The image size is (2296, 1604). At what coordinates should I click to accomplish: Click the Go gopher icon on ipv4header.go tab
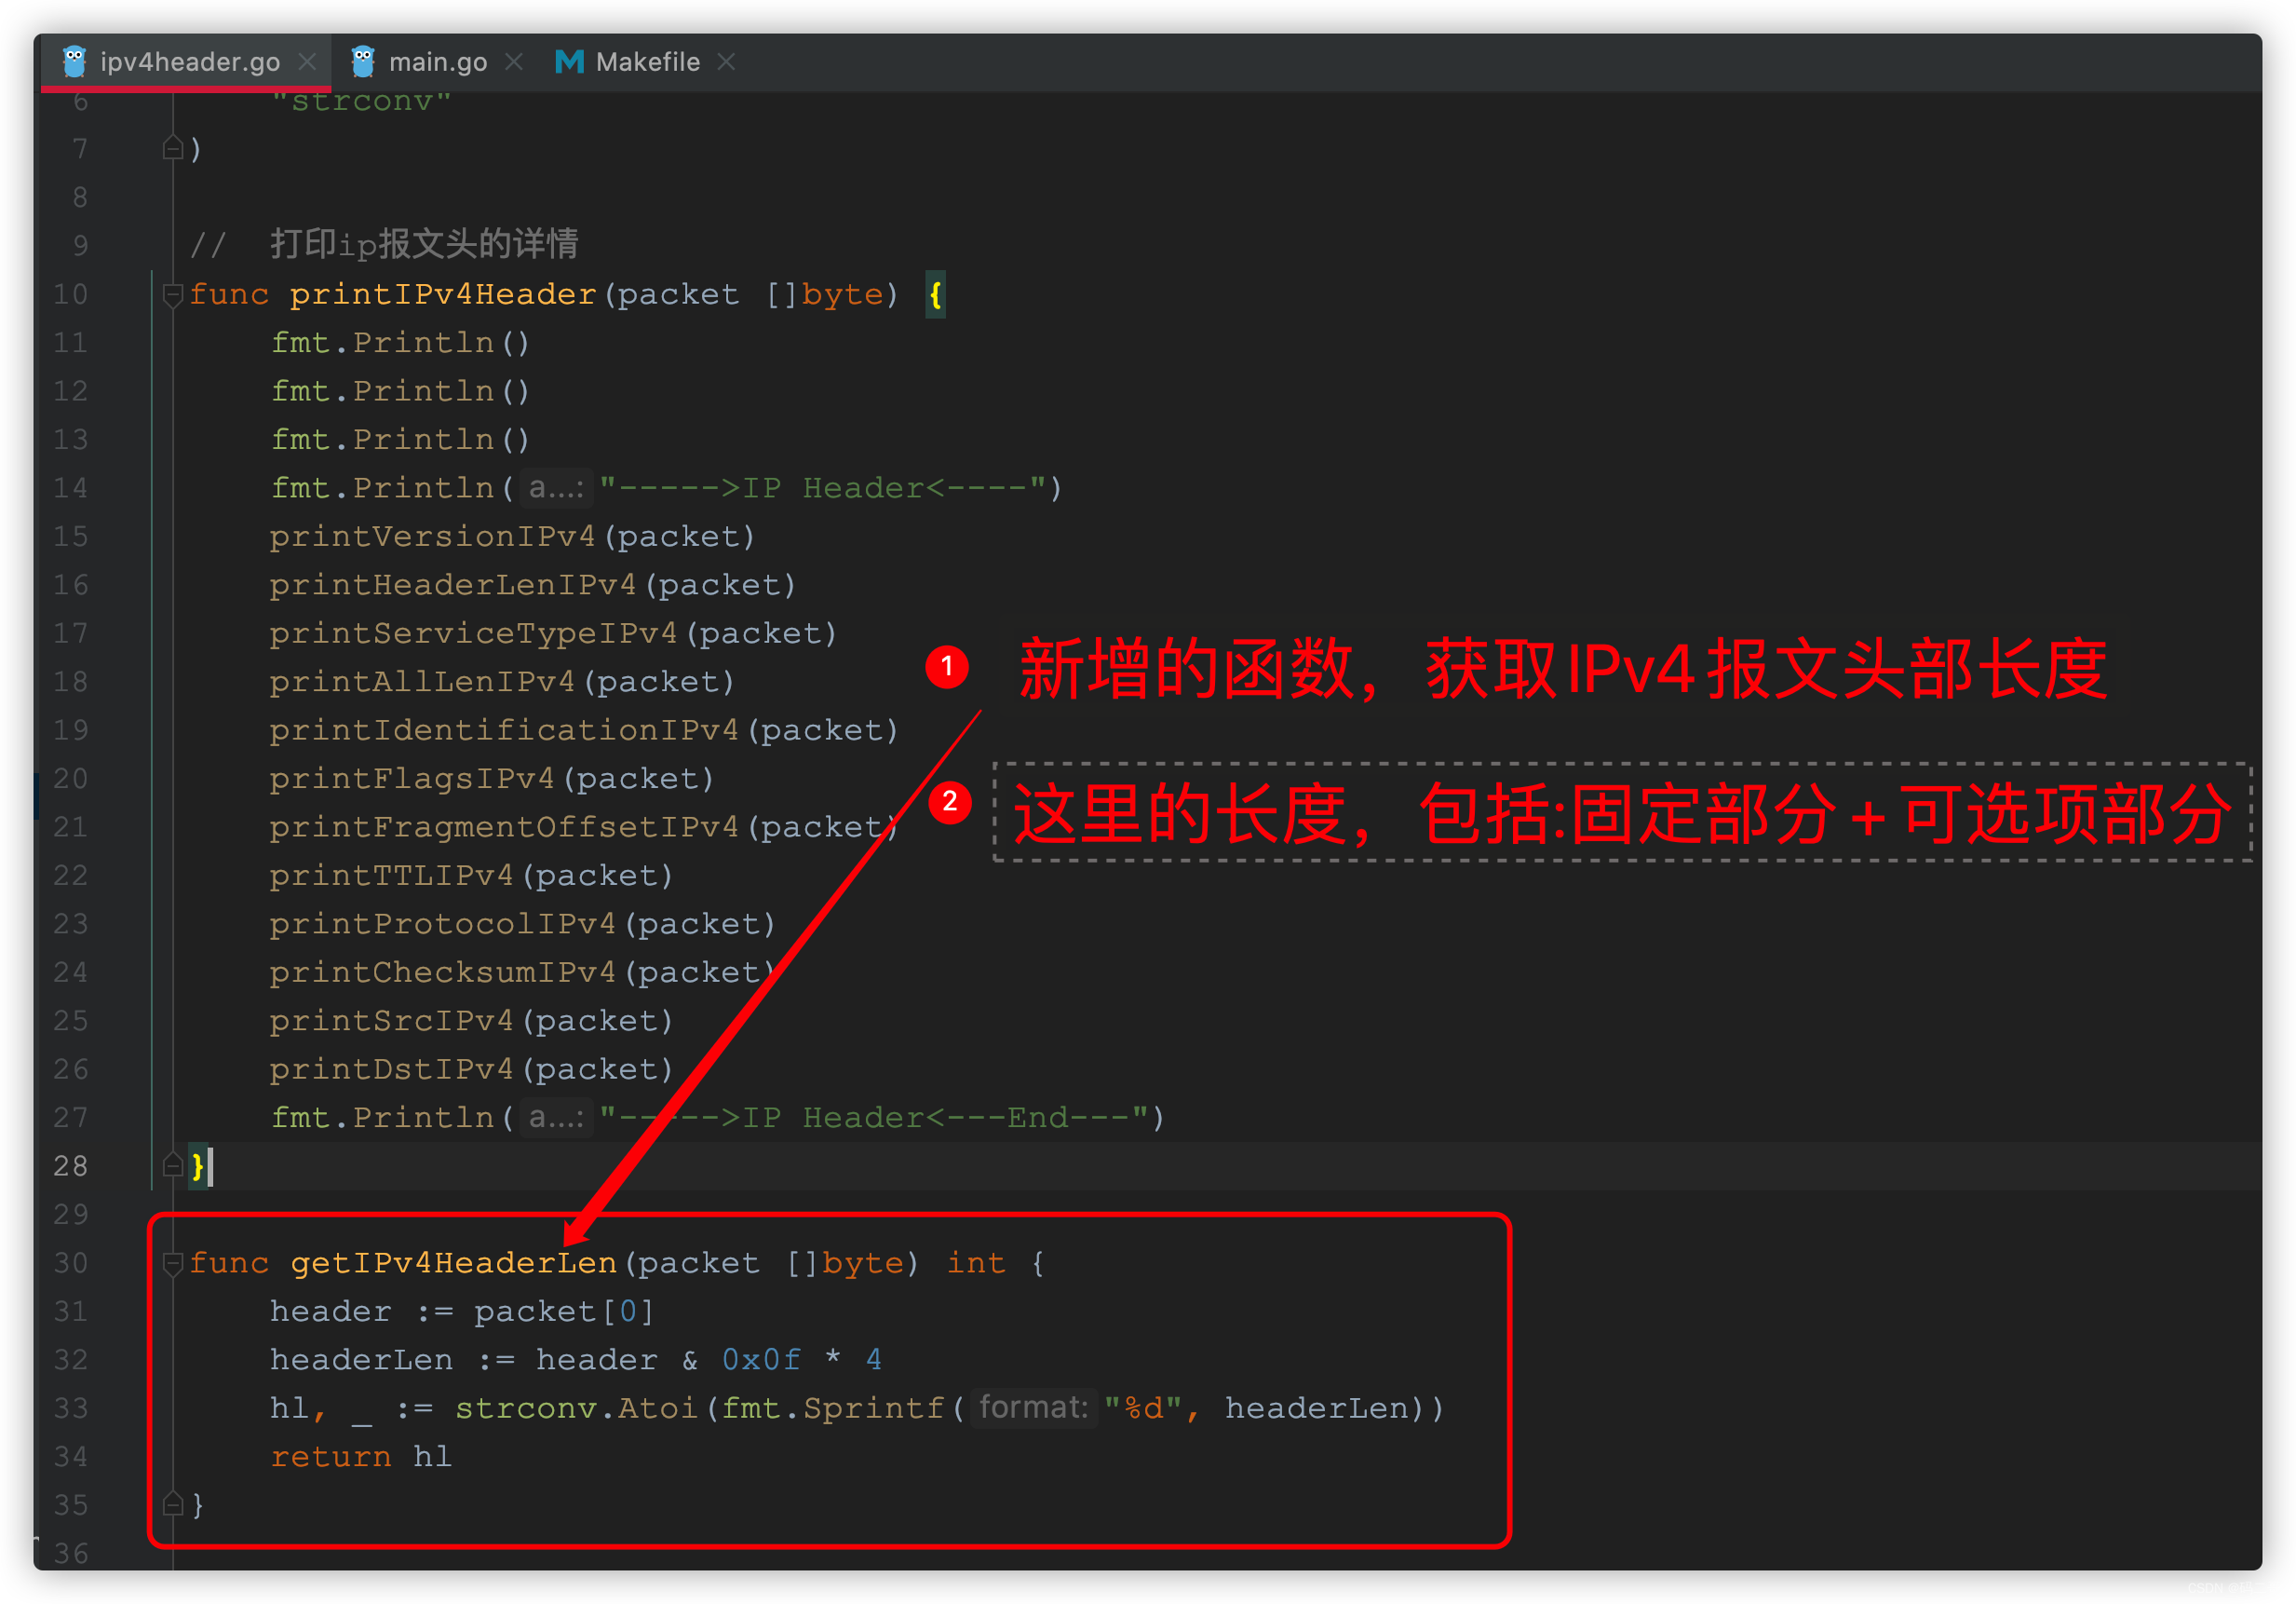[74, 62]
